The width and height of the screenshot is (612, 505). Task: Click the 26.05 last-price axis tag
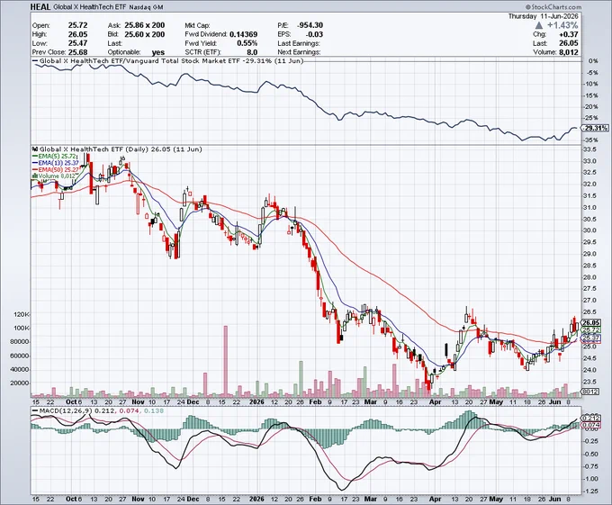[591, 323]
